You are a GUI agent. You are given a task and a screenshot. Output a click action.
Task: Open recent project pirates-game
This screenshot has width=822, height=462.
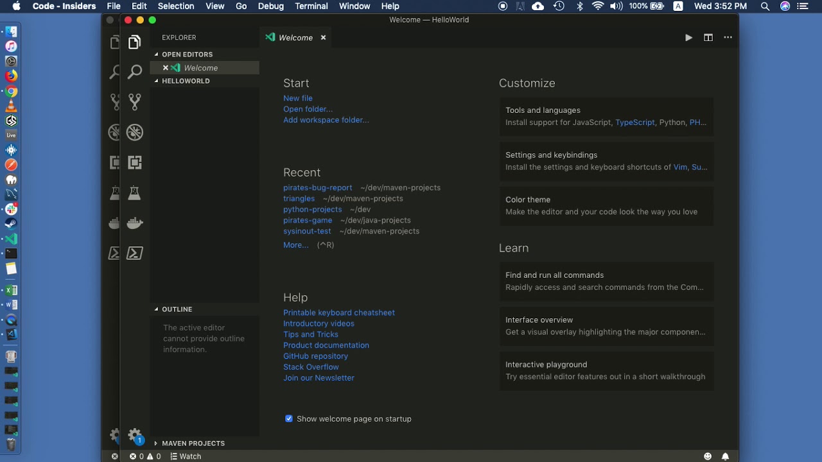[308, 221]
